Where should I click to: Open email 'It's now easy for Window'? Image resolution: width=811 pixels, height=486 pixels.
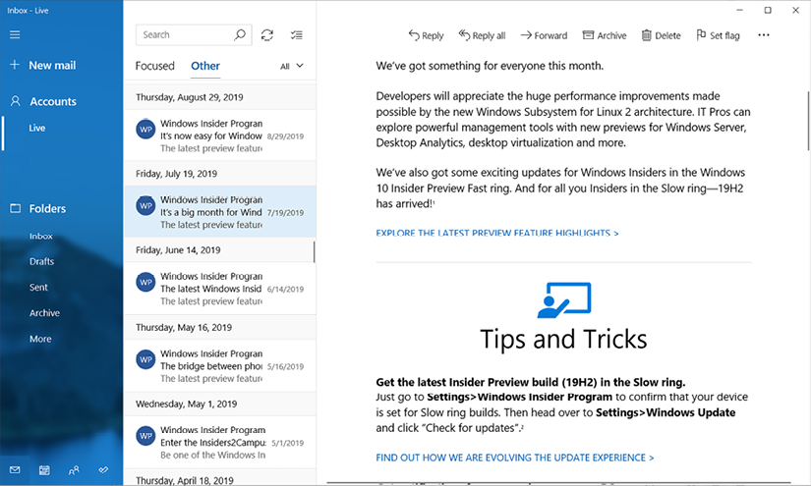pyautogui.click(x=220, y=135)
